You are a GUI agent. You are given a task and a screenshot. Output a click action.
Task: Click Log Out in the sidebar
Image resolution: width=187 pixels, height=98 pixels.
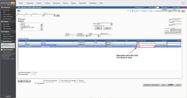click(x=8, y=96)
